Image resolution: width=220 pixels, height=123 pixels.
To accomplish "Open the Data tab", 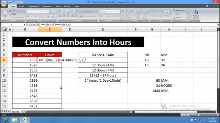I will (x=57, y=6).
